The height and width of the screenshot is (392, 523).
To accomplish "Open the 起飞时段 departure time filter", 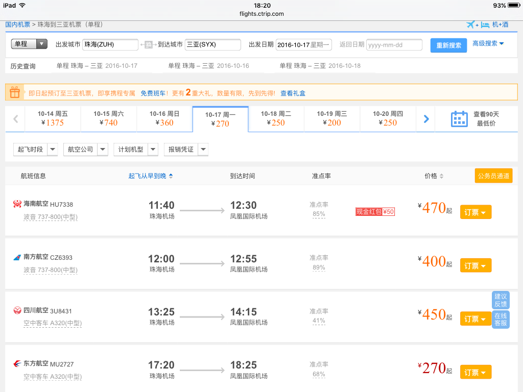I will pos(36,150).
